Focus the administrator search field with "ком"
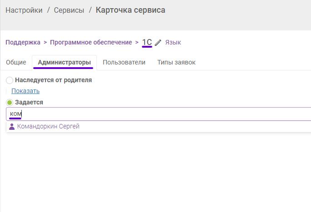311x212 pixels. [x=159, y=114]
